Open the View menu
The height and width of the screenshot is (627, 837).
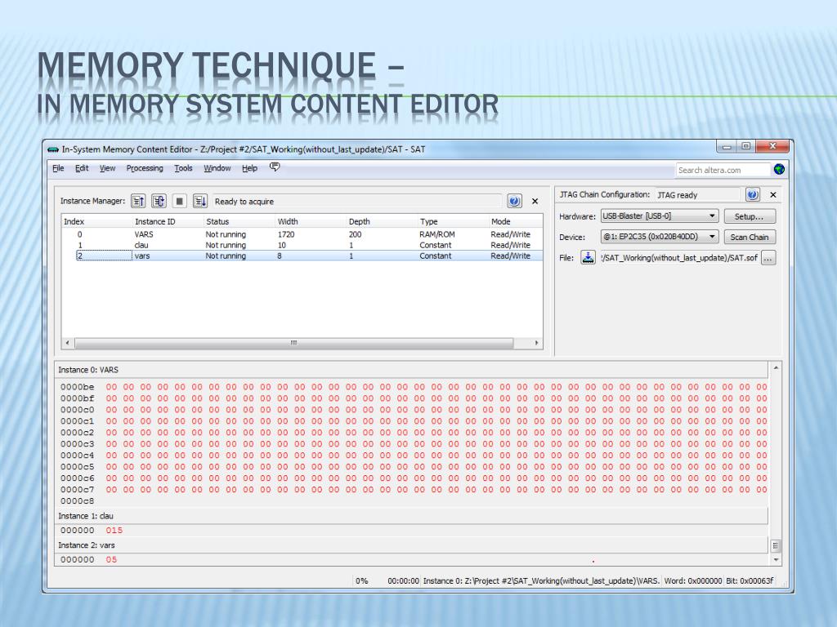107,168
